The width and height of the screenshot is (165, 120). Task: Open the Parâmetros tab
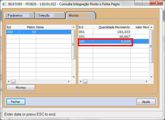coord(19,16)
